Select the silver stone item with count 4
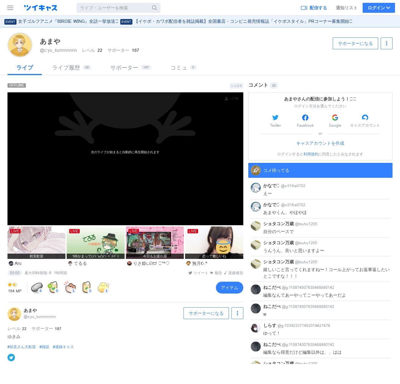Viewport: 400px width, 384px height. point(37,287)
